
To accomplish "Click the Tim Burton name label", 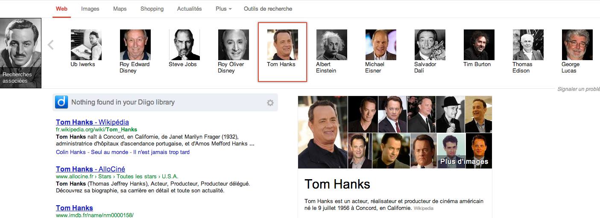I will click(x=477, y=64).
